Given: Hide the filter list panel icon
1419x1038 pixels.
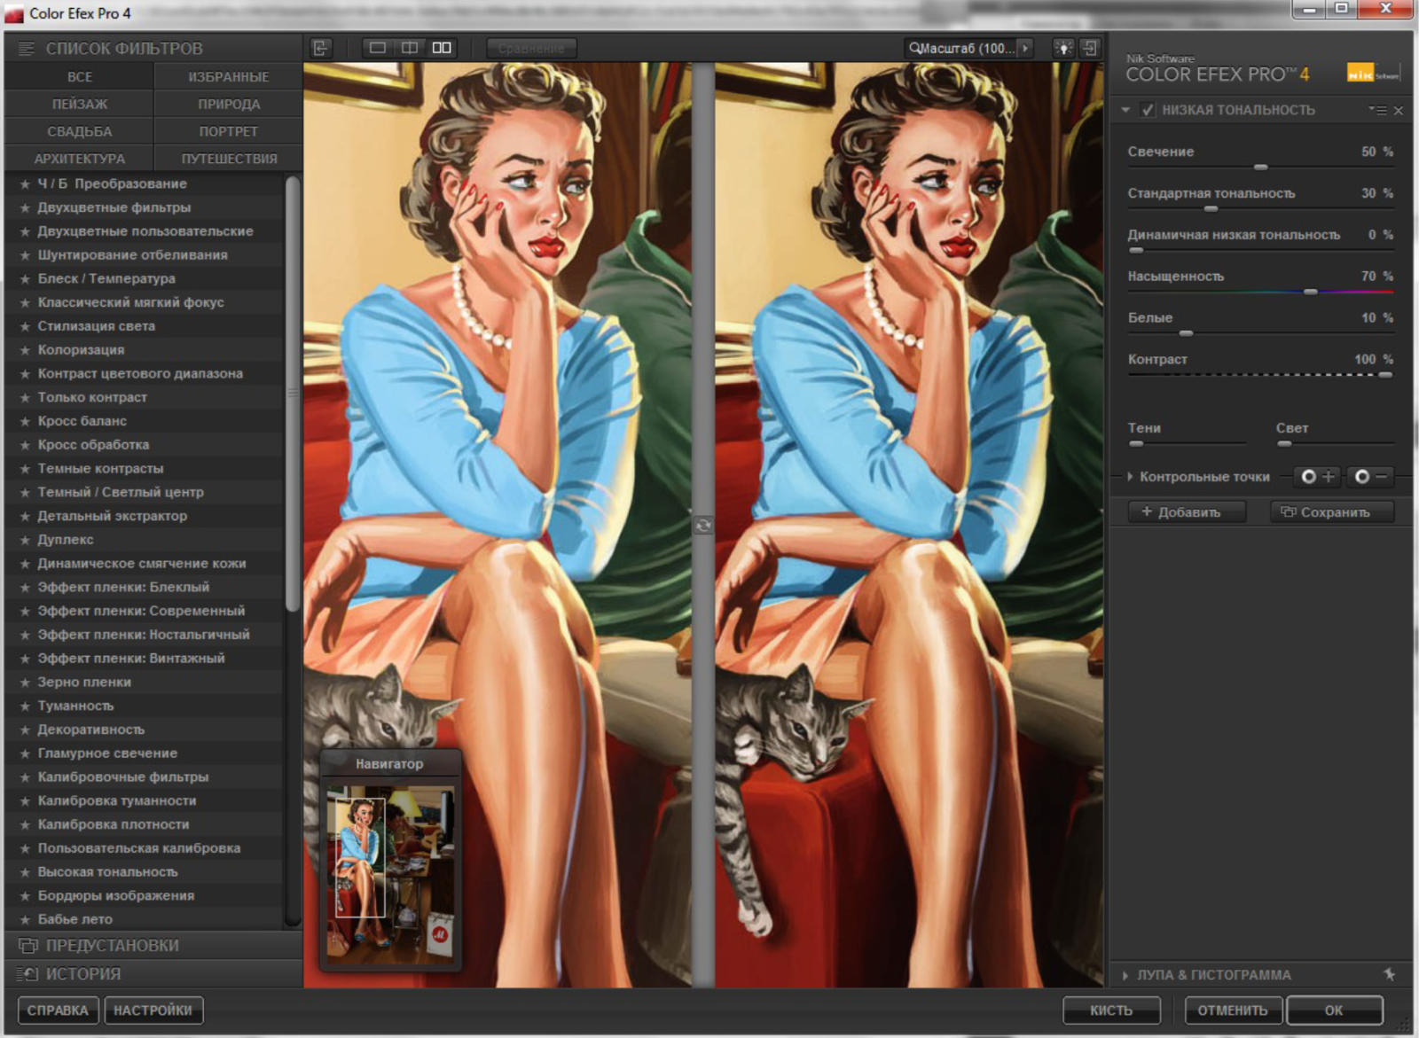Looking at the screenshot, I should coord(321,48).
